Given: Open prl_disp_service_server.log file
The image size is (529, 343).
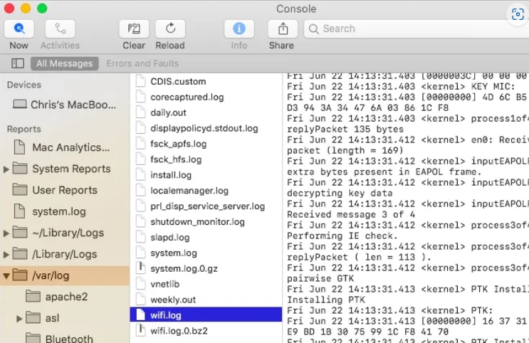Looking at the screenshot, I should (206, 206).
